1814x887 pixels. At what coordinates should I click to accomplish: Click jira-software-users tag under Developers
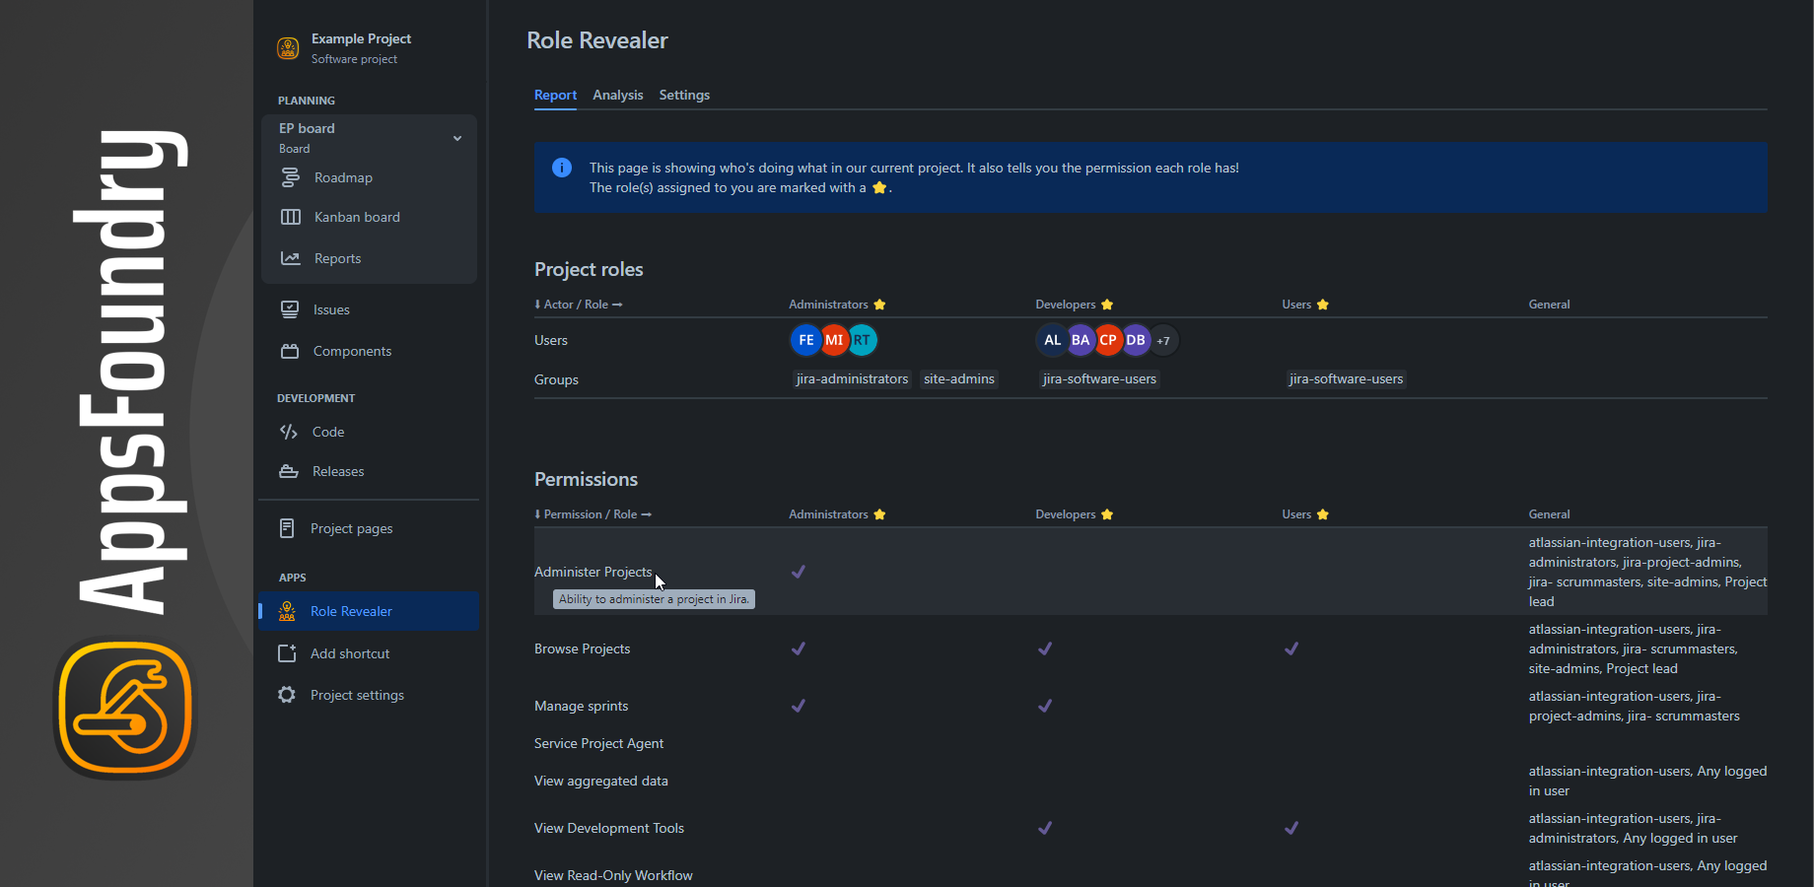1099,378
